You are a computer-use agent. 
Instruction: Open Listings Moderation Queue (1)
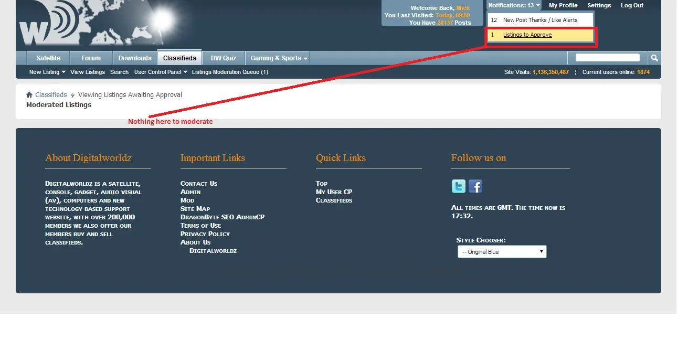(x=230, y=72)
